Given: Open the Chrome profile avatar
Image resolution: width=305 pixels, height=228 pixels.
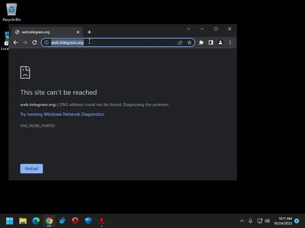Looking at the screenshot, I should pyautogui.click(x=220, y=42).
